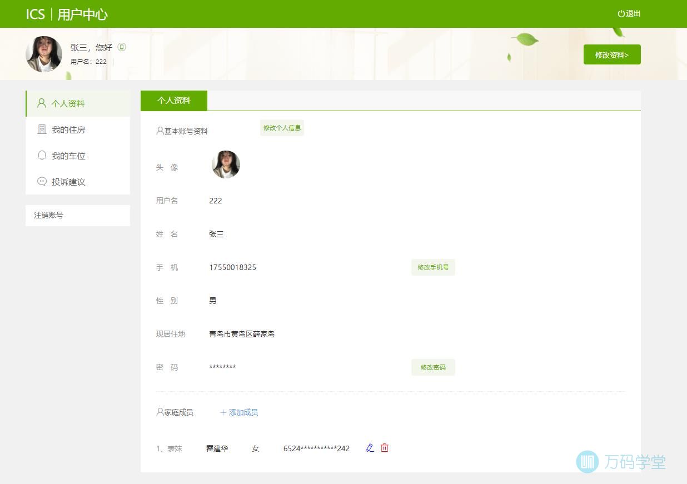The image size is (687, 484).
Task: Open 投诉建议 from the sidebar
Action: click(68, 182)
